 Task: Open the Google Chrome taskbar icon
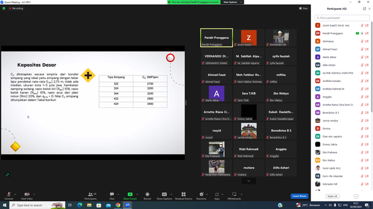click(x=118, y=205)
